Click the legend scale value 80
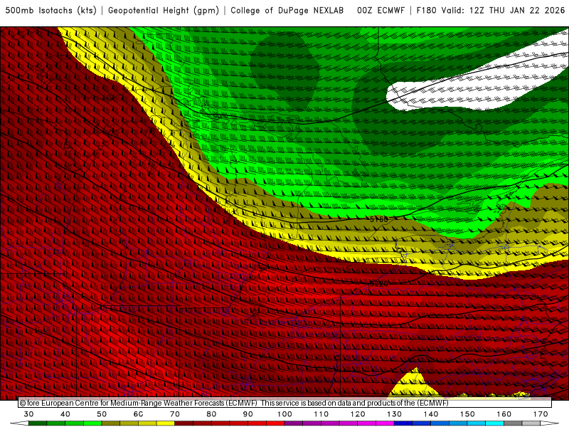This screenshot has width=569, height=427. click(211, 414)
